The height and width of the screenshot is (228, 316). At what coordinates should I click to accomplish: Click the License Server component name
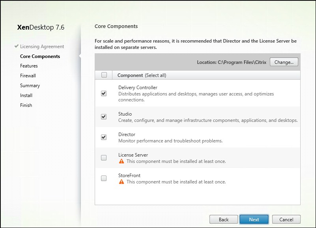[133, 155]
